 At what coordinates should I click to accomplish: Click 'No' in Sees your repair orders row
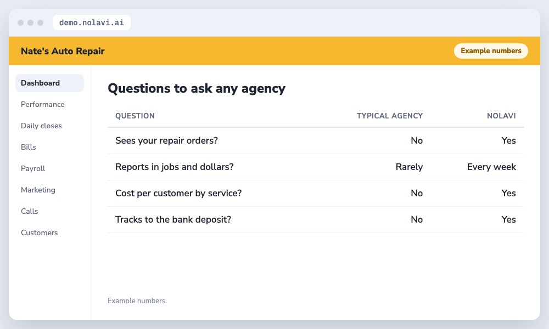click(x=417, y=140)
